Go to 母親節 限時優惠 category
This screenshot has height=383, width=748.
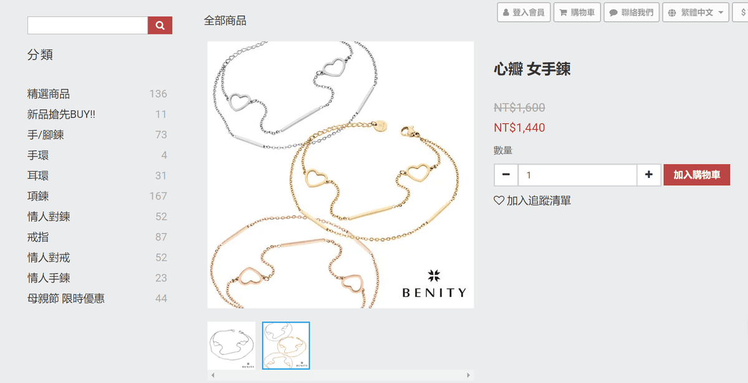tap(66, 298)
